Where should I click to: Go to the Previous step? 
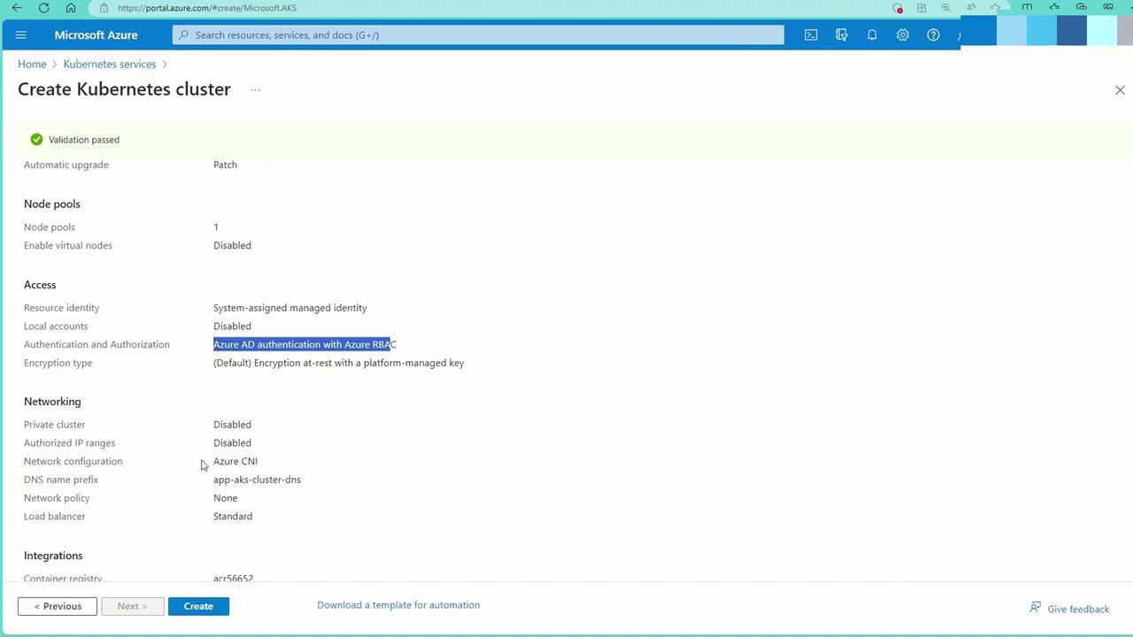58,606
